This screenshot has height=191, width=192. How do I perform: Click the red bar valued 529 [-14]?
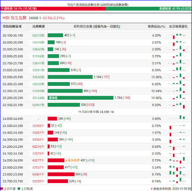(58, 181)
